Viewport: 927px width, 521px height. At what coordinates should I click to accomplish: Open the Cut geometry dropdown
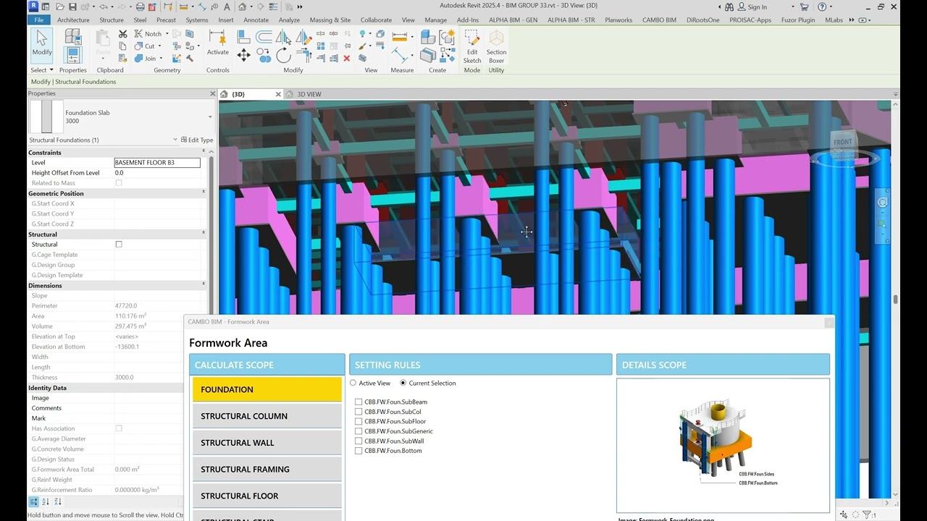[159, 46]
